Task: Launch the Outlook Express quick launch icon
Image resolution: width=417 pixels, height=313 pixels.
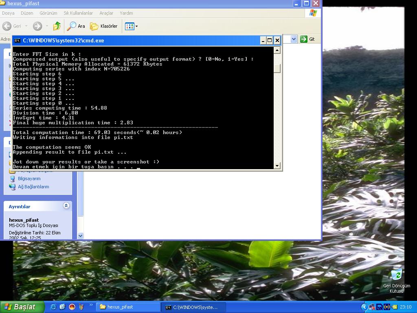Action: pos(62,307)
